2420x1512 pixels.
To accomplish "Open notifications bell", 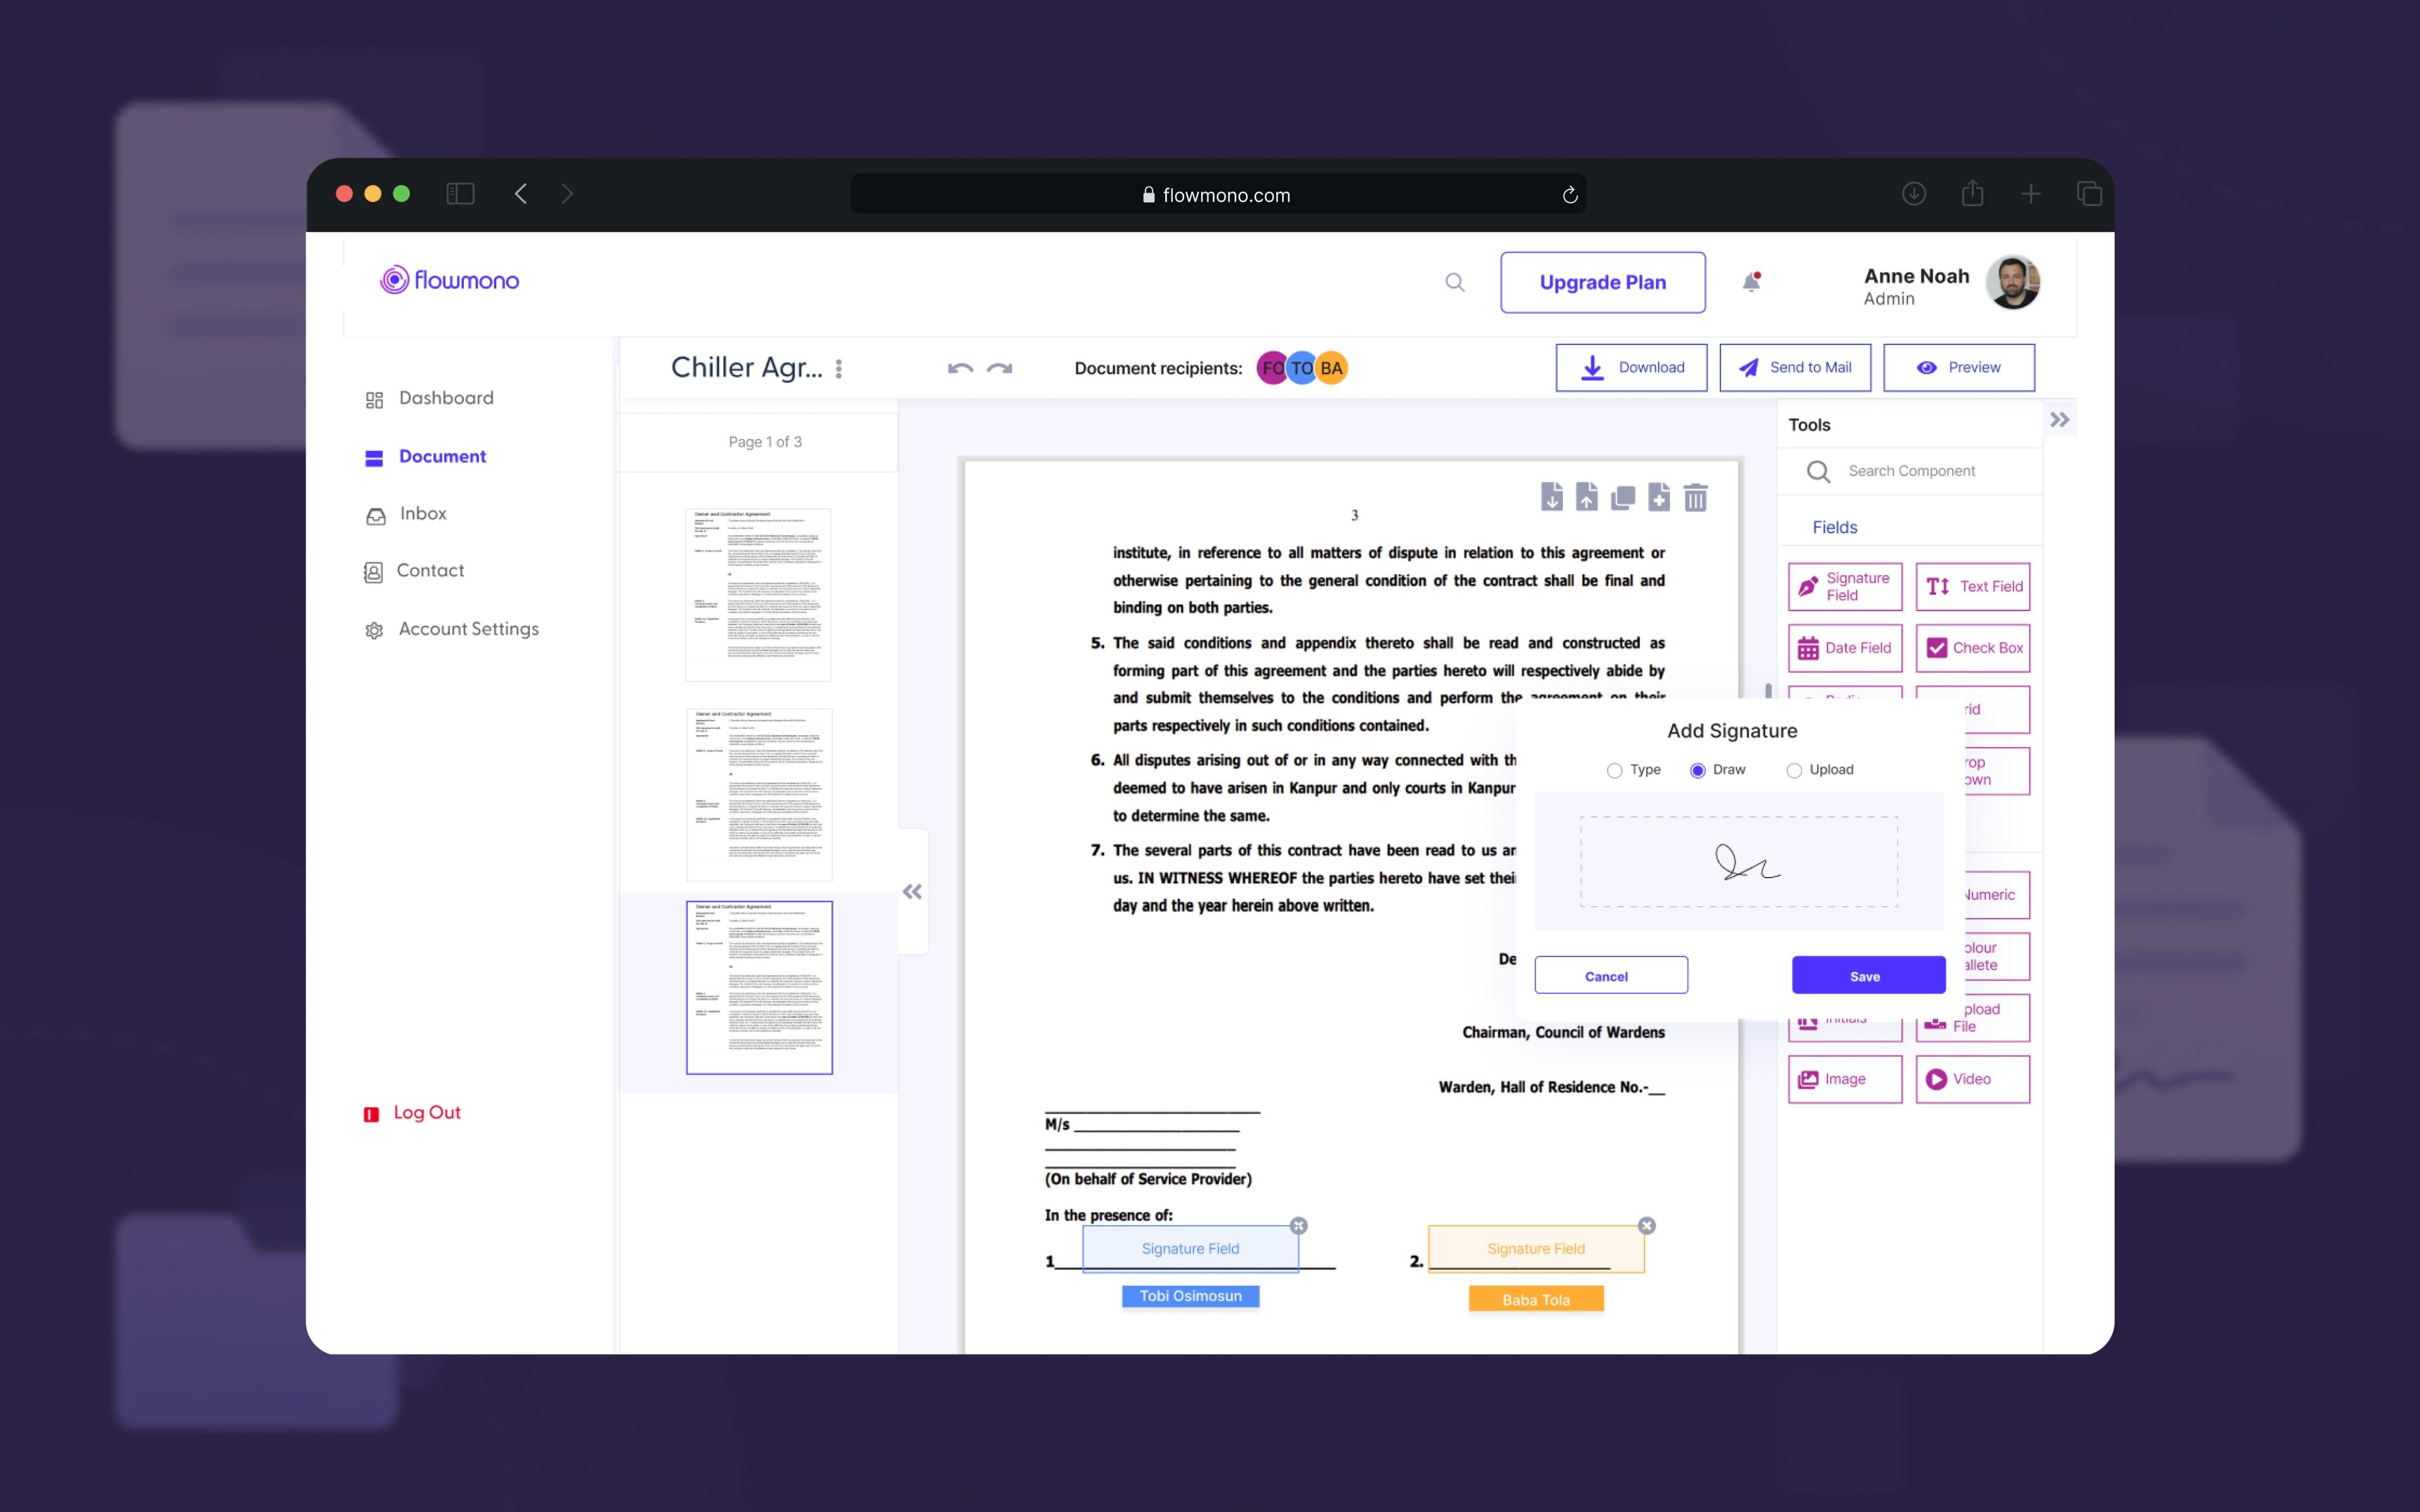I will coord(1751,282).
